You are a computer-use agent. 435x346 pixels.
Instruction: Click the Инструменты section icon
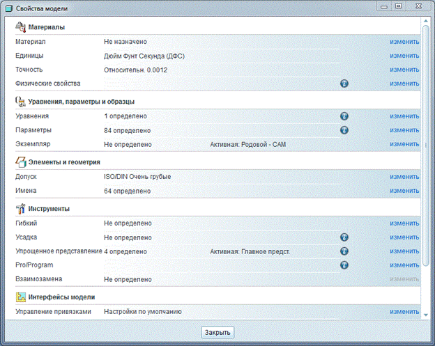click(20, 209)
